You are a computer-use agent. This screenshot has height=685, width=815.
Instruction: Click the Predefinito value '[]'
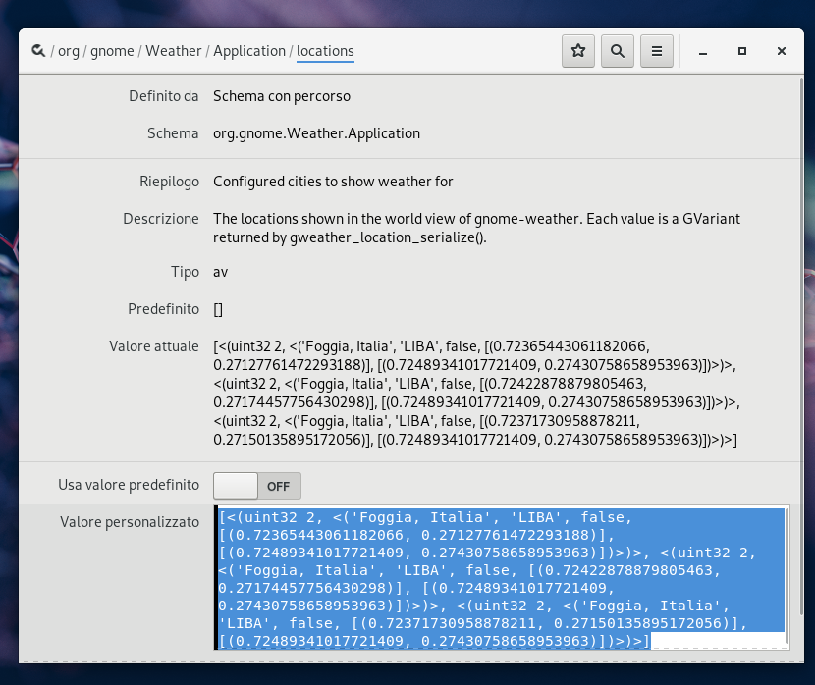click(x=218, y=309)
